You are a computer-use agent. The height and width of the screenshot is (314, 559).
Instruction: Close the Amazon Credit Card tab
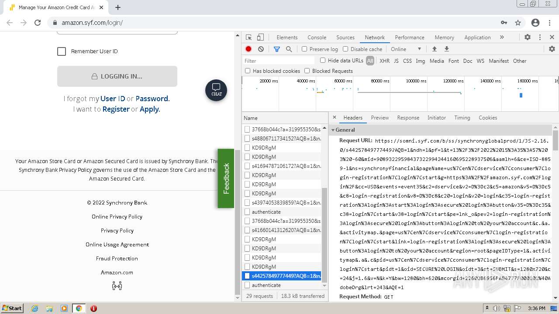[x=102, y=7]
